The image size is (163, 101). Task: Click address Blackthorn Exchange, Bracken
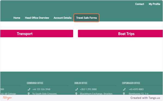96,94
